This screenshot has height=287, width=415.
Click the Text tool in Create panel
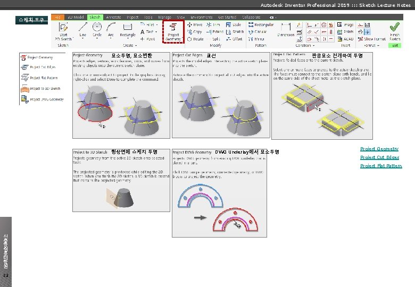[147, 32]
